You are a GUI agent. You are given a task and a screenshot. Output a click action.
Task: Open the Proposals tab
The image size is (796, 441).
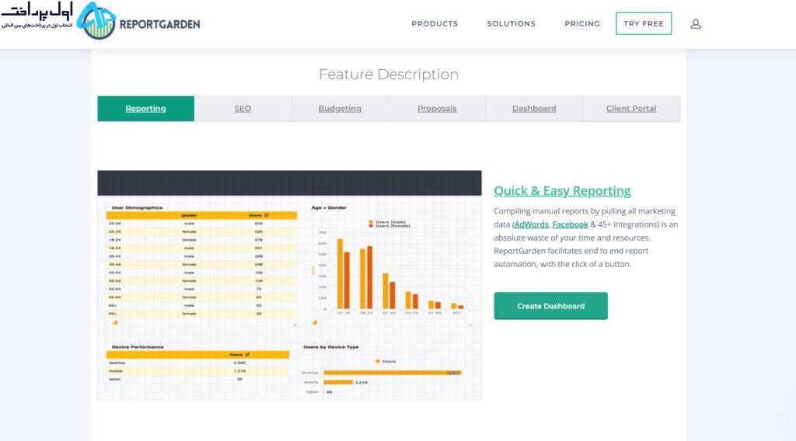(437, 109)
